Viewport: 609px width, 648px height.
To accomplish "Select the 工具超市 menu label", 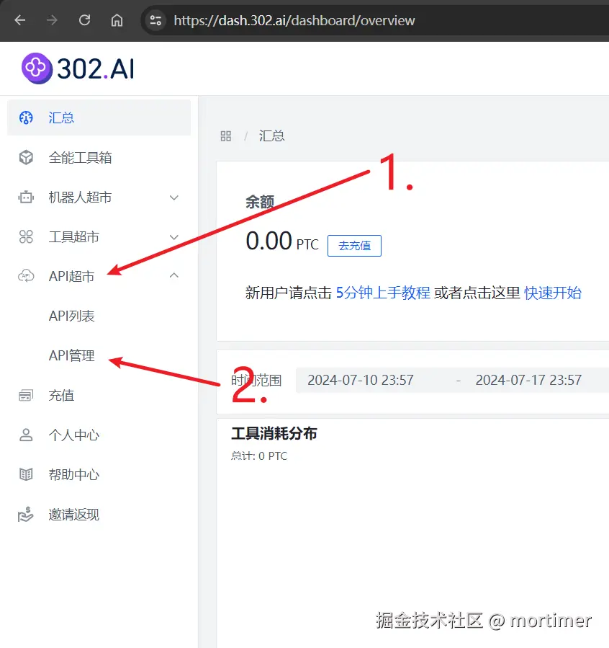I will 74,237.
